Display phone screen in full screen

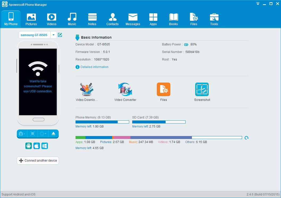pos(32,134)
